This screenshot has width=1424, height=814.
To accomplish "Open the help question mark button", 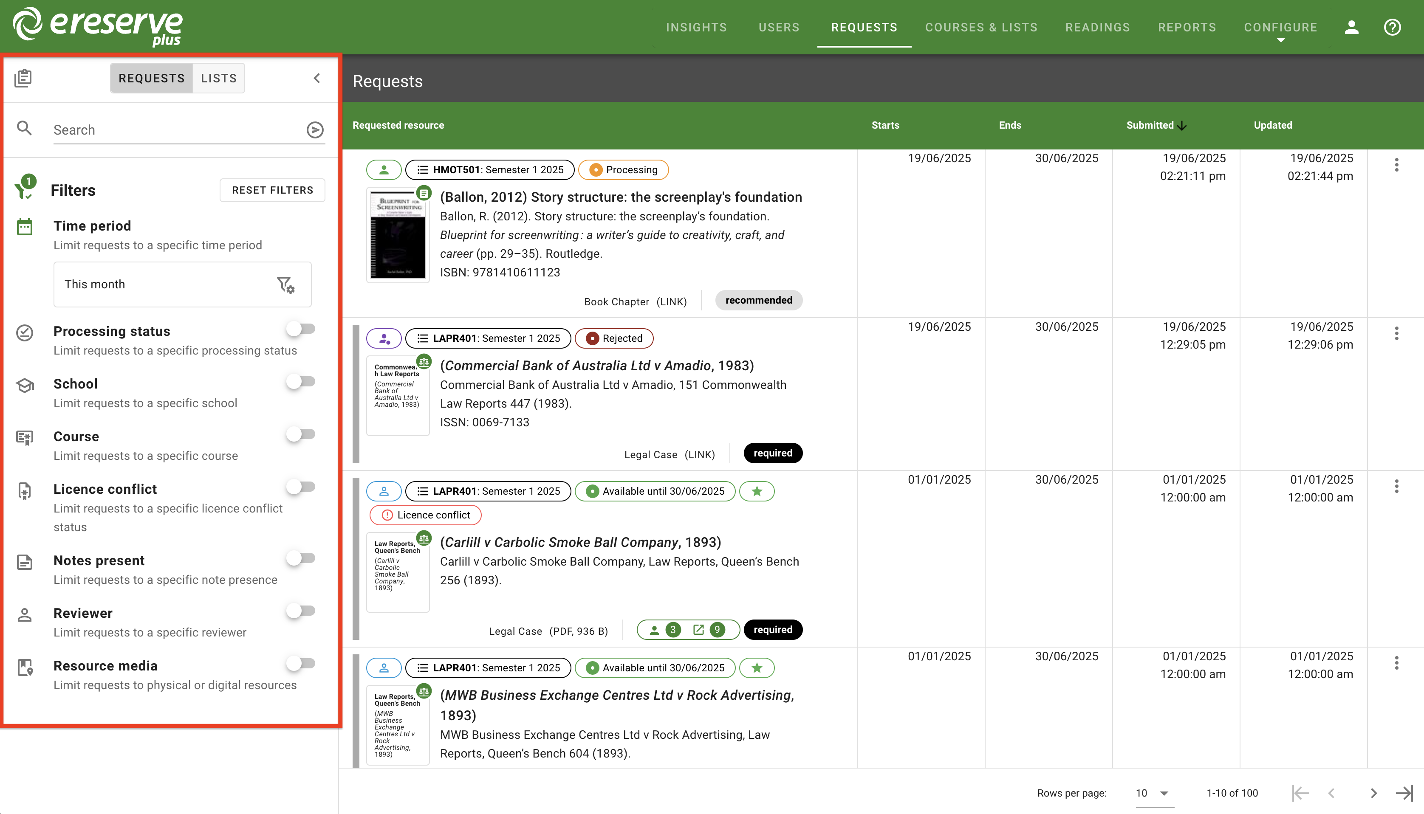I will 1392,27.
